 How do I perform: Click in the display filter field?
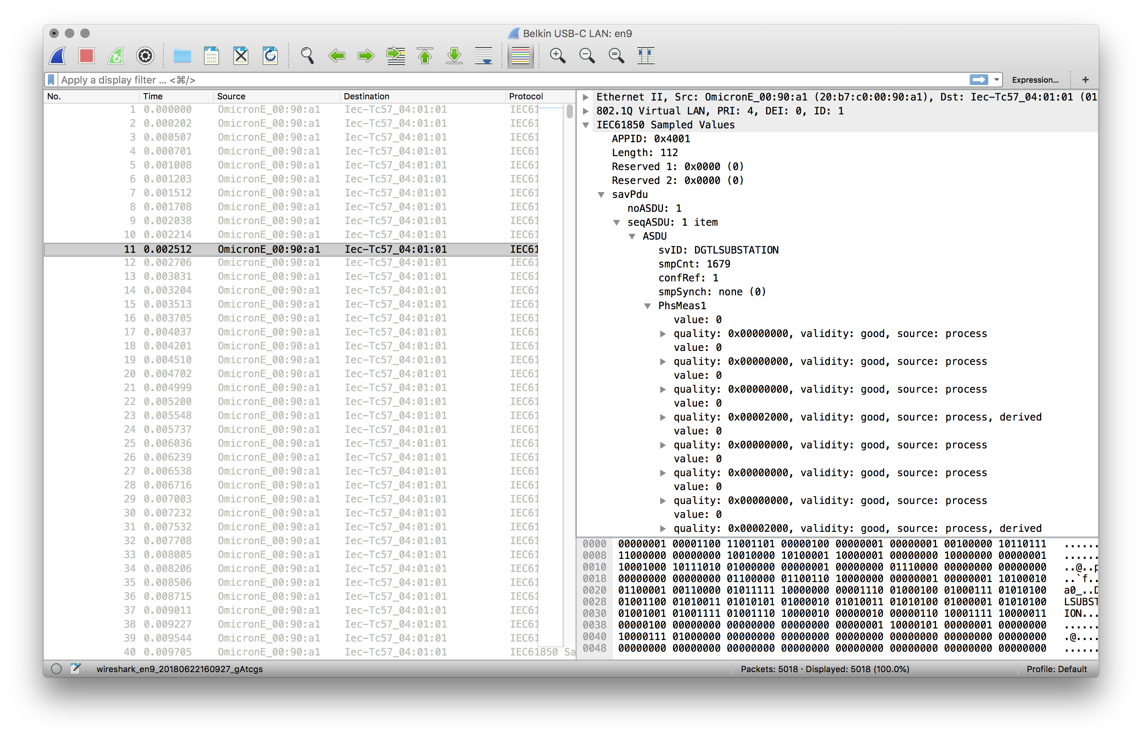click(479, 80)
